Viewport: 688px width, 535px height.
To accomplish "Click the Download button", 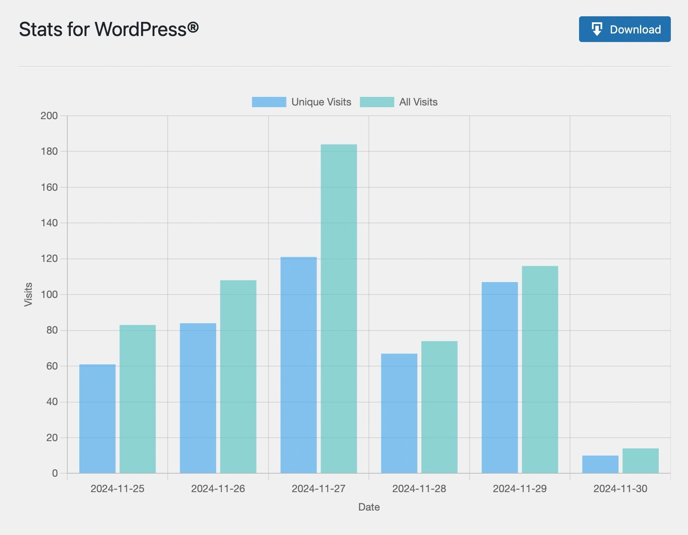I will coord(625,29).
